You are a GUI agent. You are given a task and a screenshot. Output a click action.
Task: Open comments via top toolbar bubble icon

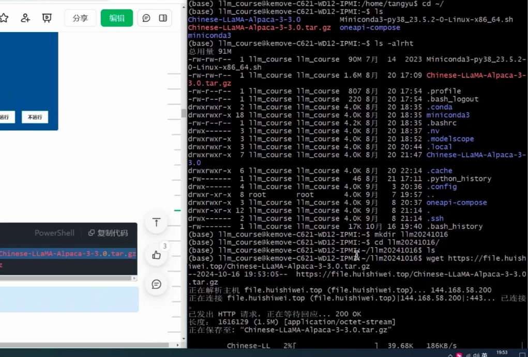146,18
